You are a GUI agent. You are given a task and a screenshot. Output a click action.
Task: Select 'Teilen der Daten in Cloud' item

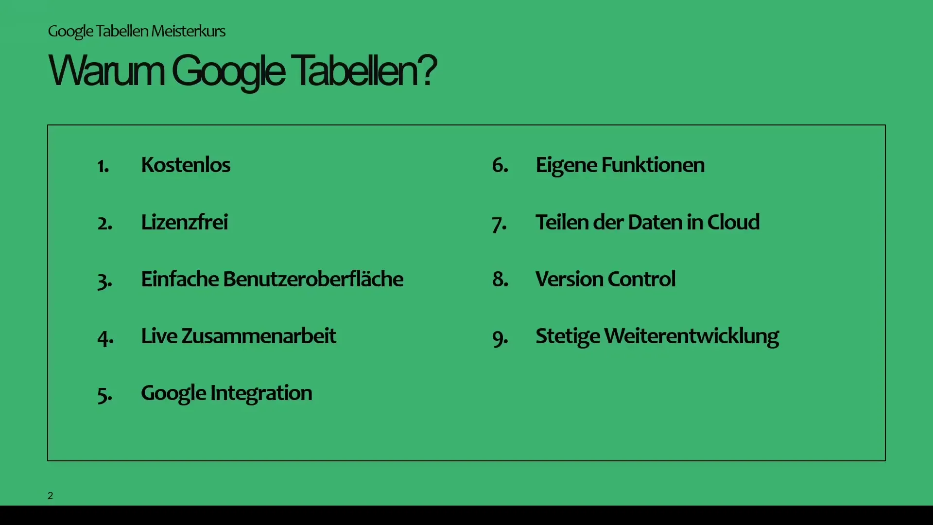point(648,221)
